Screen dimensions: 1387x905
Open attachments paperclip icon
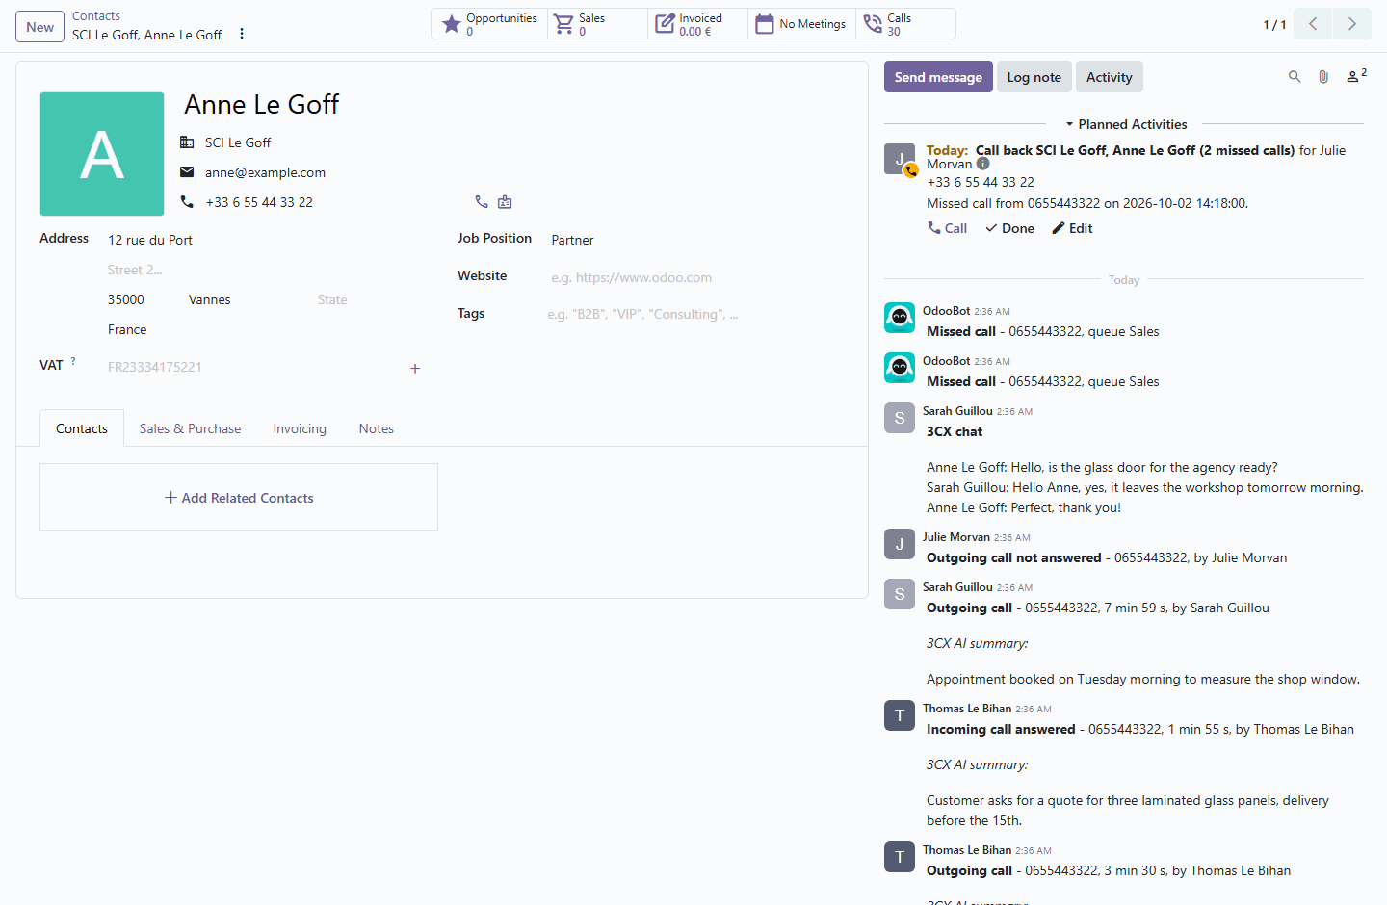point(1323,77)
